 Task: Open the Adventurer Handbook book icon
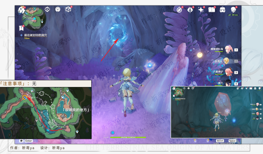click(x=212, y=10)
